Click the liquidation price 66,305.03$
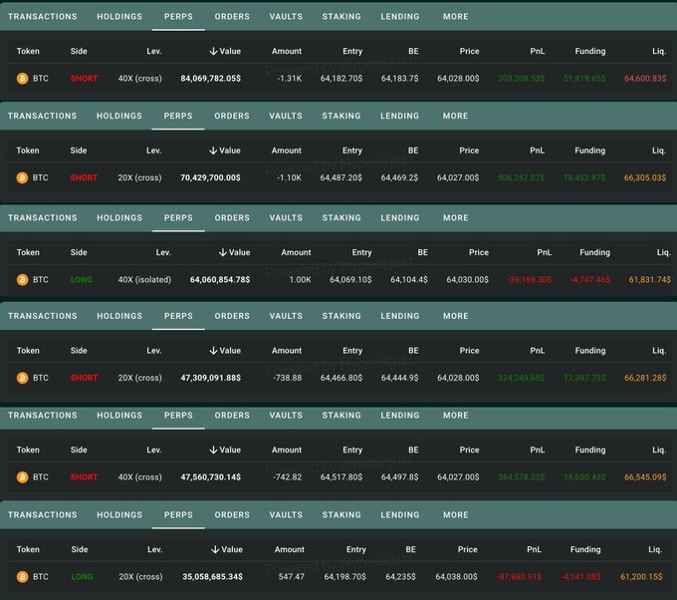This screenshot has height=600, width=677. click(645, 177)
